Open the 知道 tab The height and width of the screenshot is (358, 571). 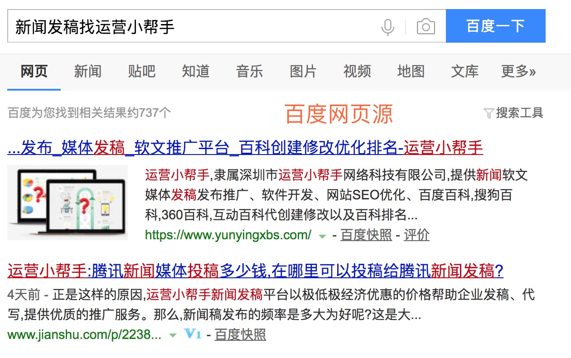[x=195, y=71]
